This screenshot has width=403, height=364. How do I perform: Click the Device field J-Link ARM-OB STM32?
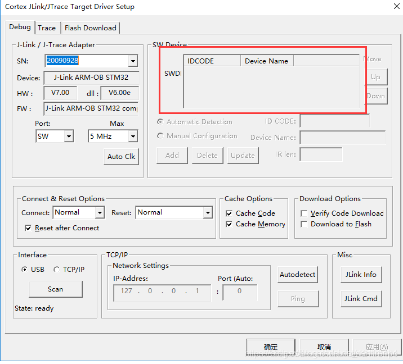click(92, 78)
